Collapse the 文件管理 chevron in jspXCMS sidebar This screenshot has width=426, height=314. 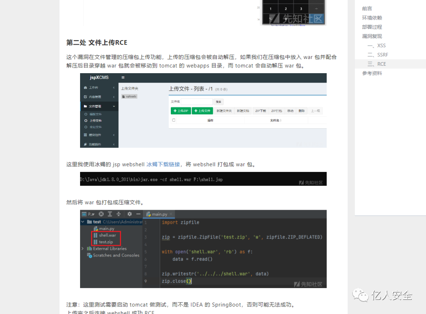click(114, 106)
